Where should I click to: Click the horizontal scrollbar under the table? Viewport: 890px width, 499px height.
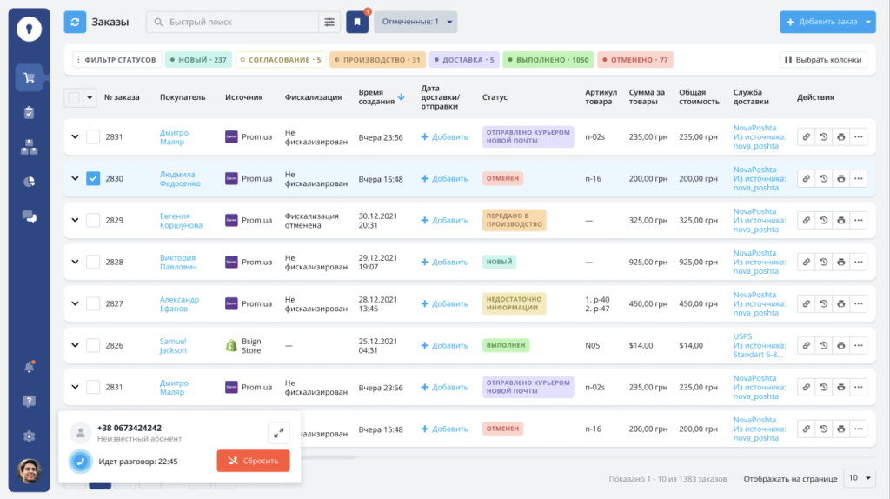click(x=328, y=456)
